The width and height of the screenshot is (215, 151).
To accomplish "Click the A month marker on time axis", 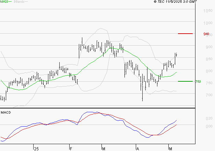I will coord(138,149).
